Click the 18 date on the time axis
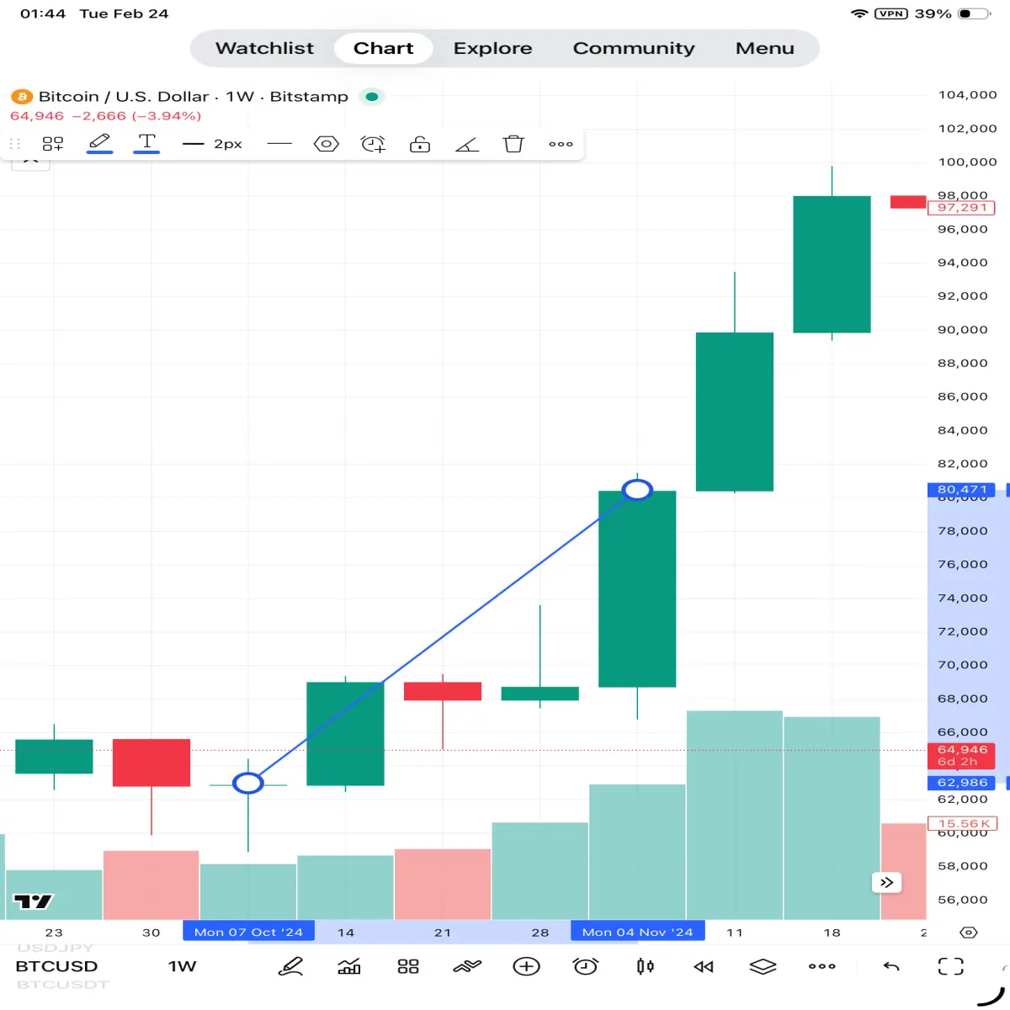This screenshot has width=1010, height=1010. tap(832, 933)
